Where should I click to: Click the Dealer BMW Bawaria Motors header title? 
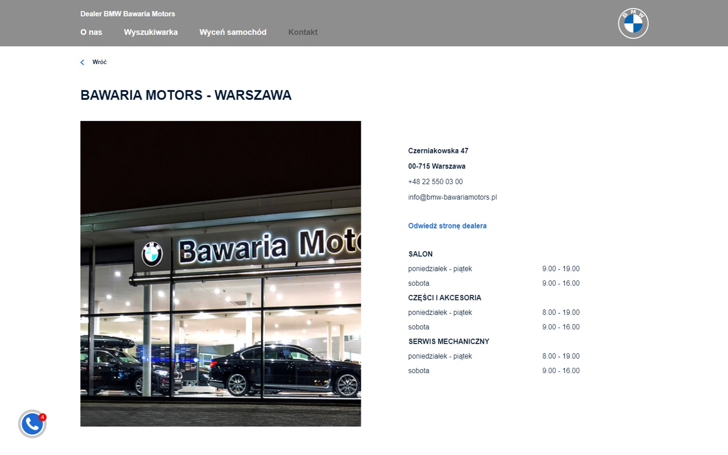point(127,14)
